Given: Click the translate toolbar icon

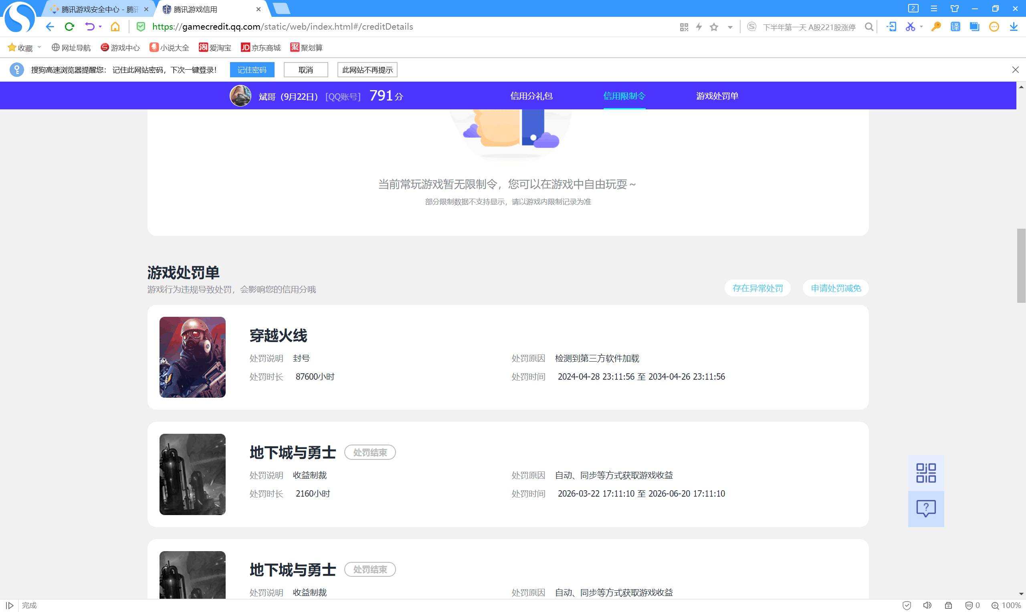Looking at the screenshot, I should (955, 27).
